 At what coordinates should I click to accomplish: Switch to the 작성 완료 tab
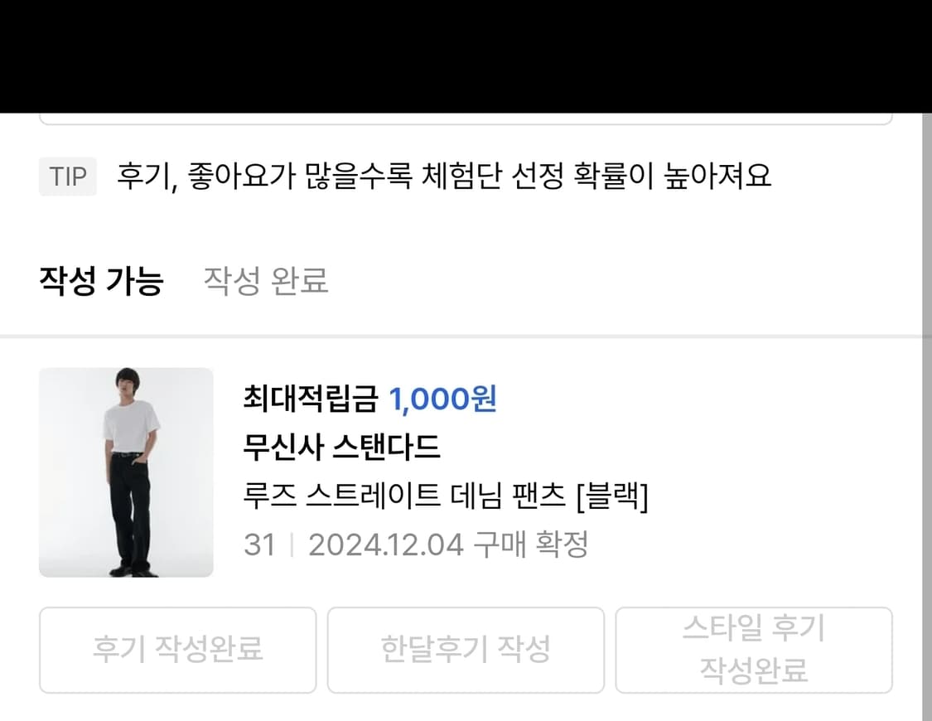pos(266,281)
